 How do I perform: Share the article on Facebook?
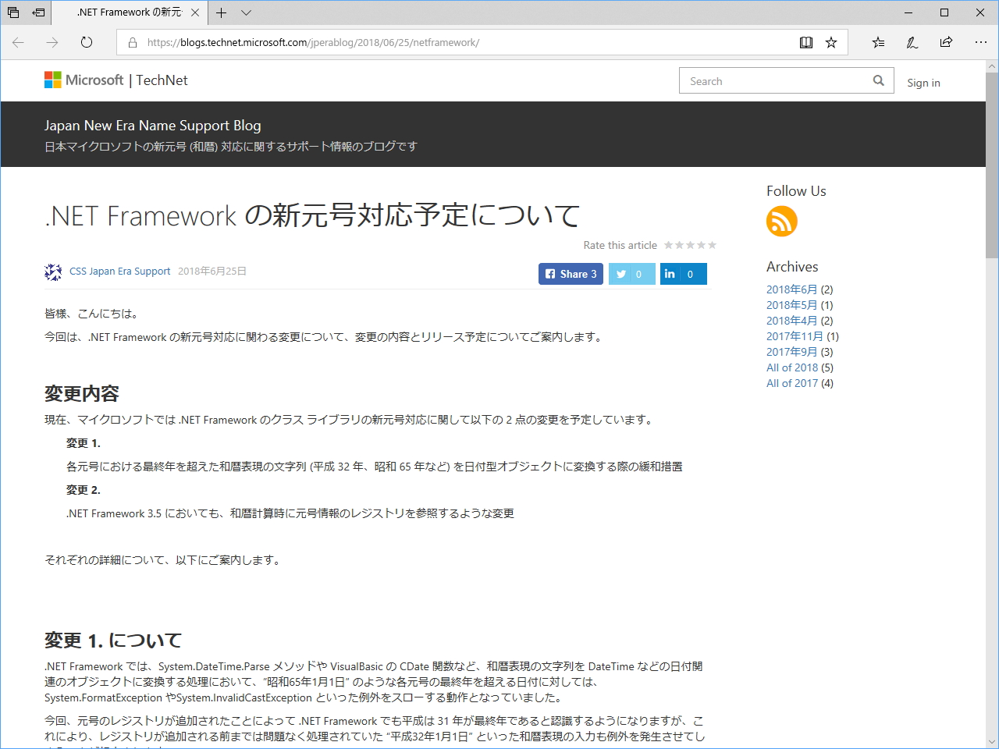571,274
